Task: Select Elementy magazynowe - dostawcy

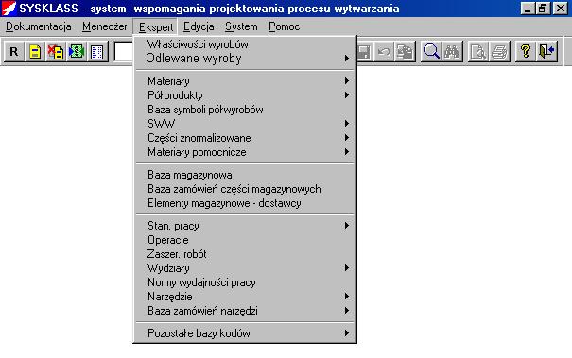Action: point(245,203)
